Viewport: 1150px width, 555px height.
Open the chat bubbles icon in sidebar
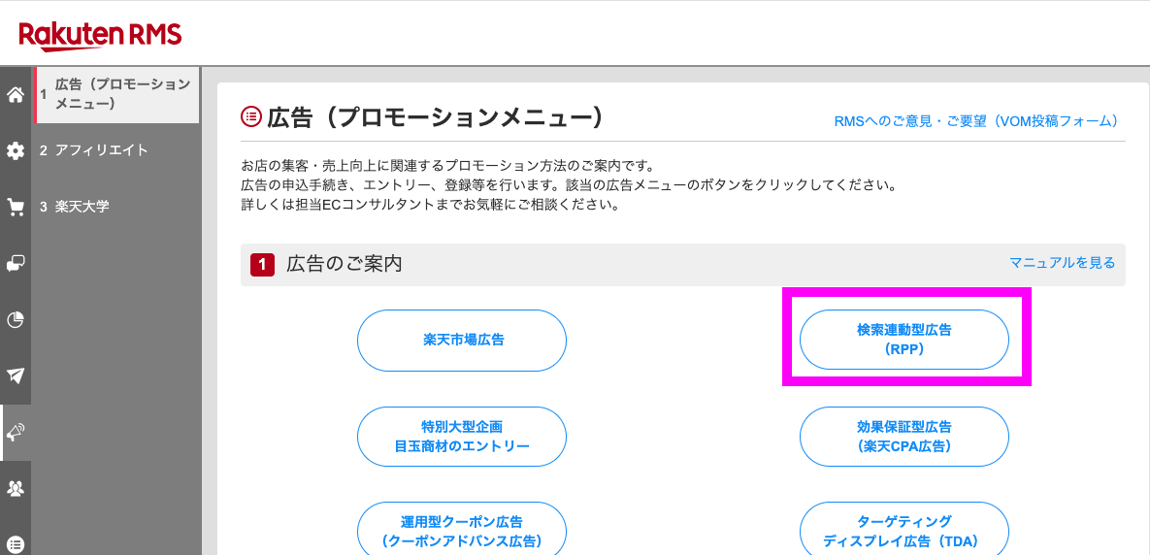[16, 264]
